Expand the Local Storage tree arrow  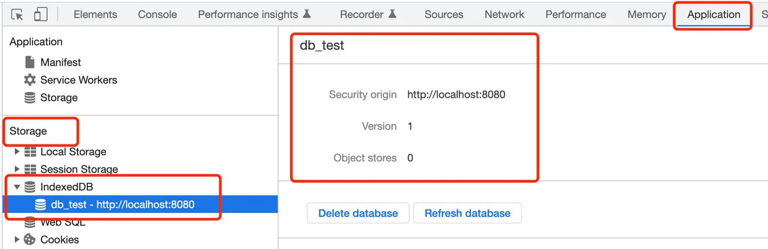tap(17, 152)
